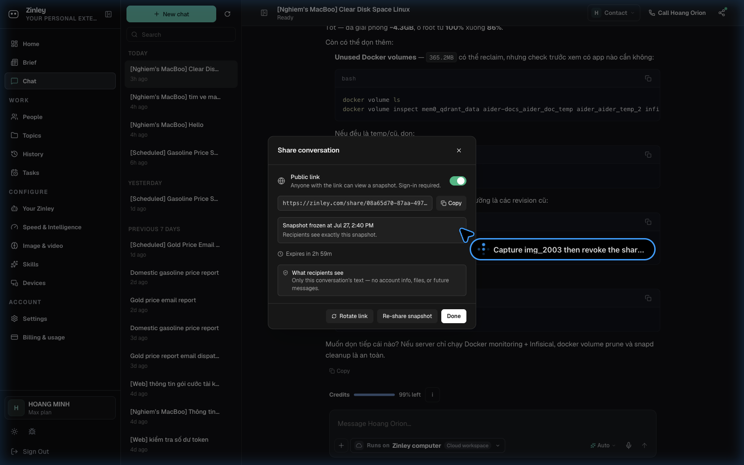The image size is (744, 465).
Task: Toggle light theme sun icon
Action: [14, 432]
